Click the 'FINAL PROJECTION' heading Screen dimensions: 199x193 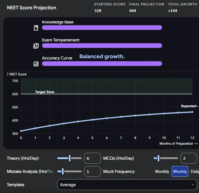click(x=146, y=4)
